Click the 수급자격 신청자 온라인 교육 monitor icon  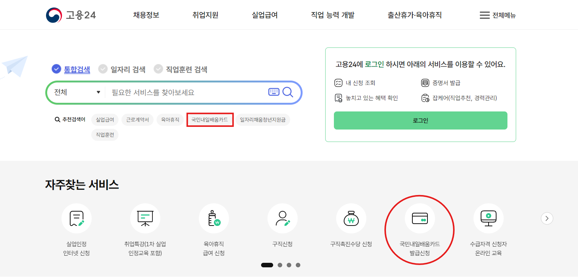tap(488, 218)
